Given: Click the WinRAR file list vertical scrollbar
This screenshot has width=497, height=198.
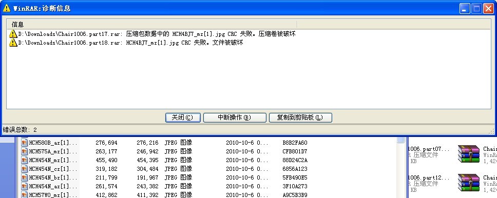Looking at the screenshot, I should coord(401,168).
